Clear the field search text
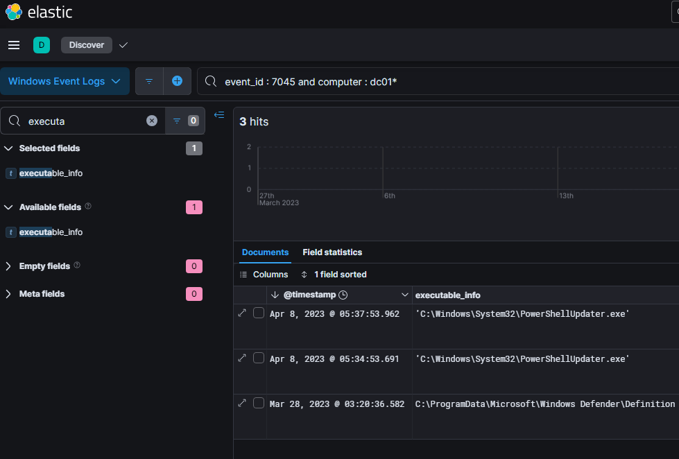 (152, 121)
